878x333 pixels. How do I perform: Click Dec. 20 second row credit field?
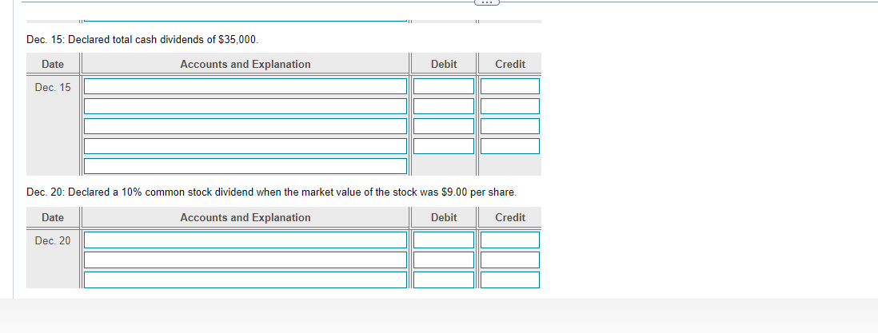510,260
